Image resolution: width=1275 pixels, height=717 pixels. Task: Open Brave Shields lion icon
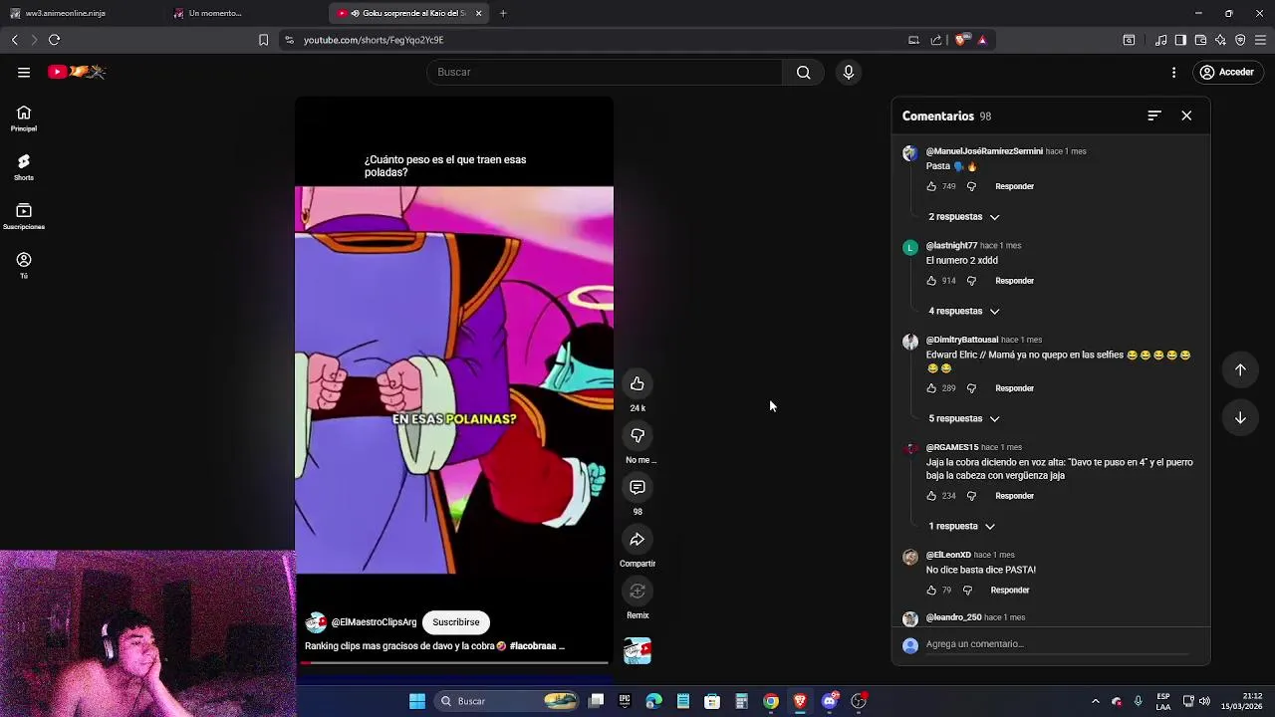click(960, 40)
